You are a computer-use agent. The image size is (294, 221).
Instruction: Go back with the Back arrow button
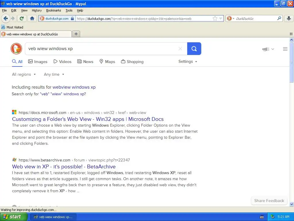[6, 18]
